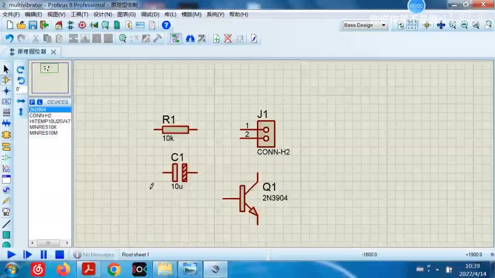Select MINRES10K in the devices list
This screenshot has height=278, width=495.
tap(50, 127)
